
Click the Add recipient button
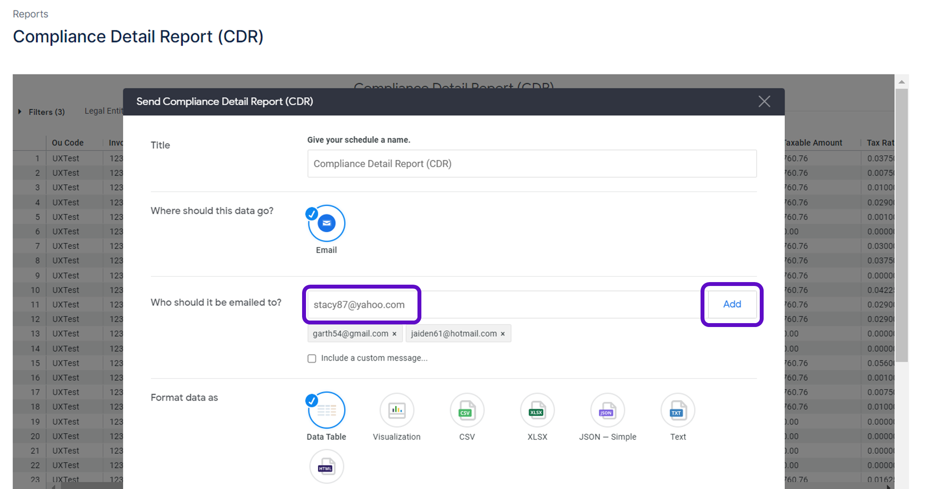click(x=732, y=304)
